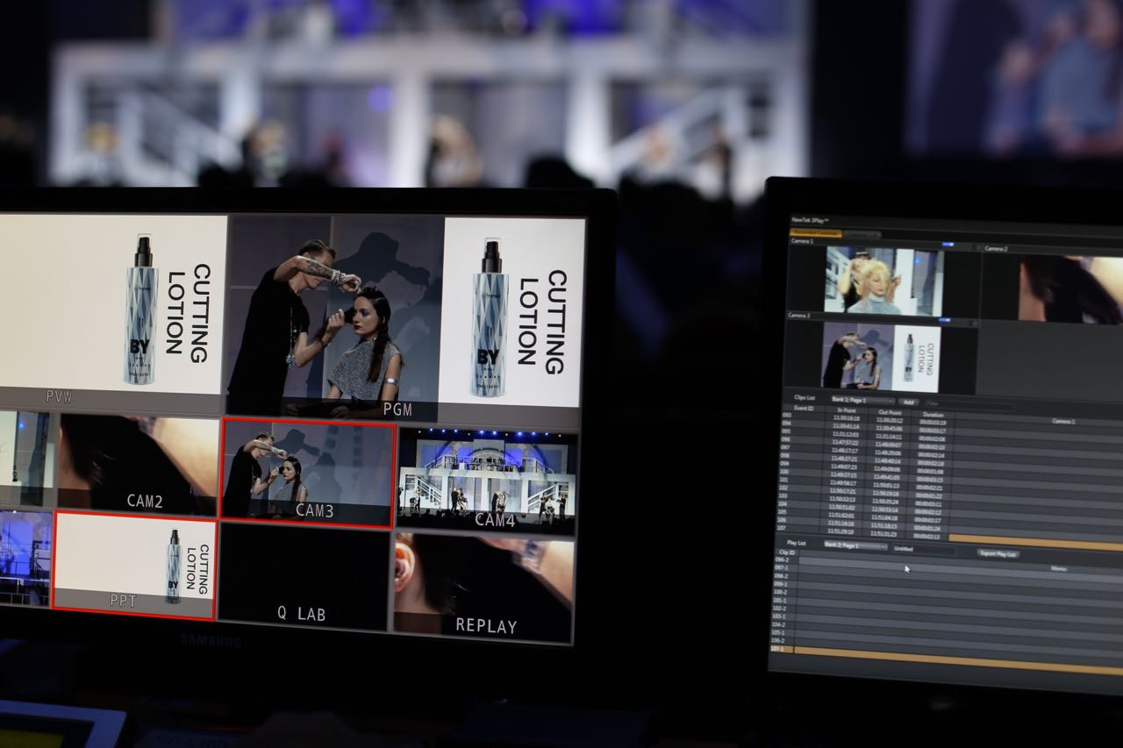Select 3Play Camera 3 preview monitor
This screenshot has height=748, width=1123.
[881, 358]
